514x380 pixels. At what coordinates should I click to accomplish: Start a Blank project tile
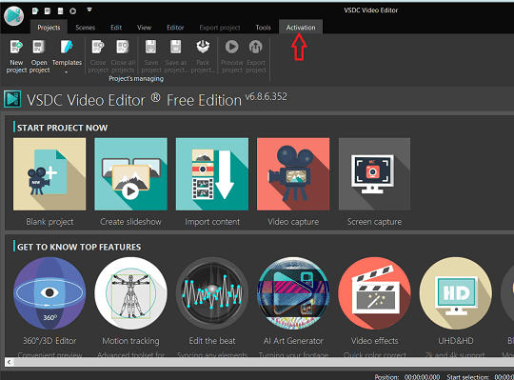pyautogui.click(x=49, y=174)
